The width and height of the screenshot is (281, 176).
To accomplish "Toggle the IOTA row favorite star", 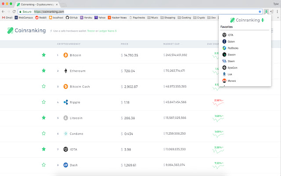I will [x=44, y=149].
